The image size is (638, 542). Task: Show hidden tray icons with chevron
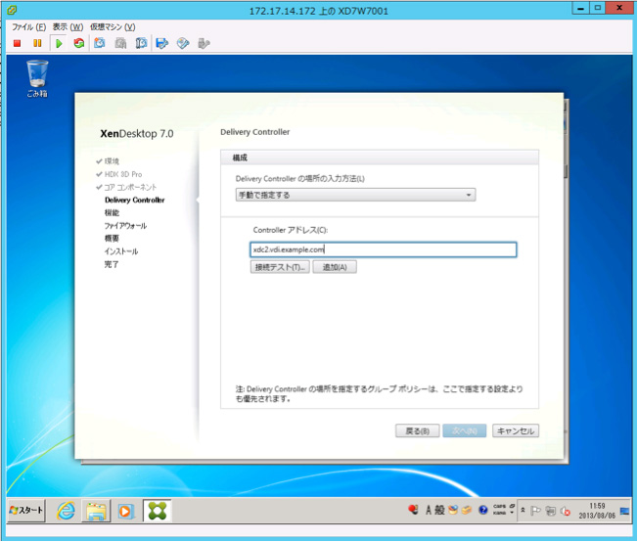click(523, 510)
